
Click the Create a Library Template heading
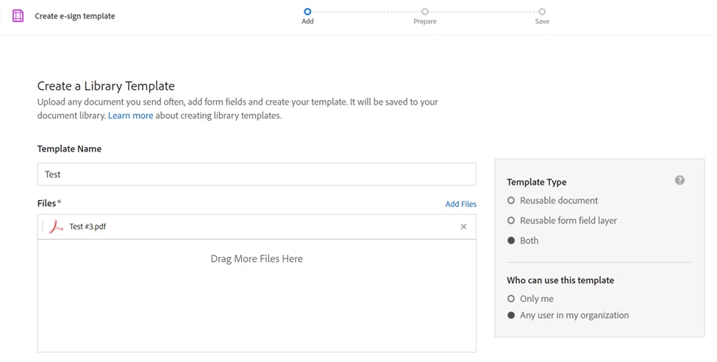106,86
